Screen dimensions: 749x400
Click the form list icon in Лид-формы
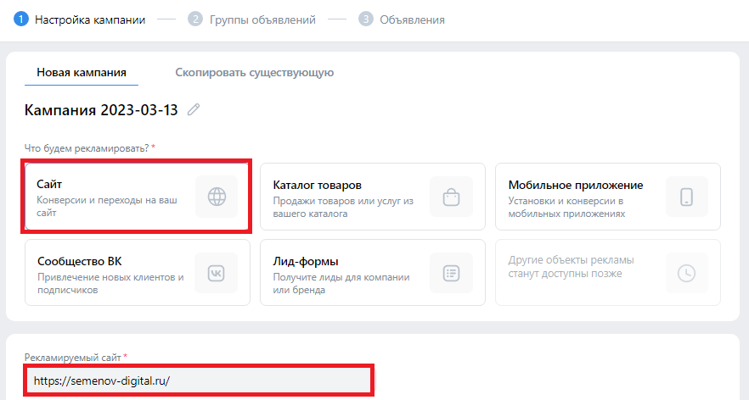(451, 273)
